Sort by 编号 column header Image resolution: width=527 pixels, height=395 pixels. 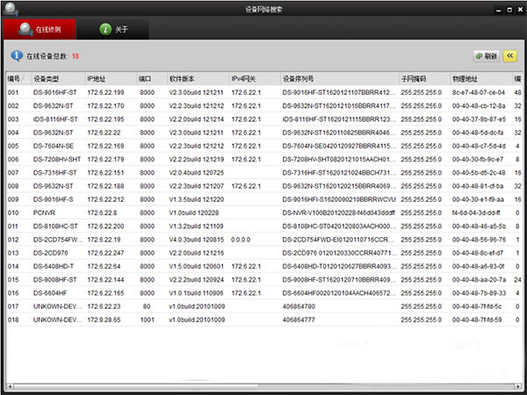point(18,79)
